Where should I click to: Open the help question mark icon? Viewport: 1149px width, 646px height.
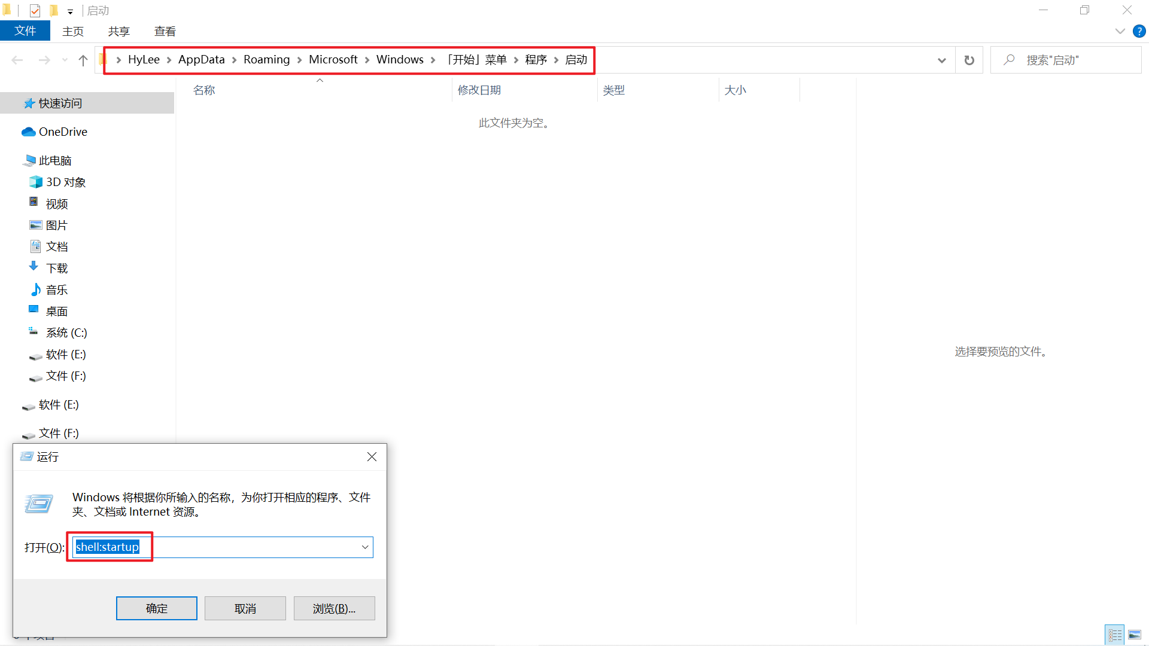click(1139, 31)
